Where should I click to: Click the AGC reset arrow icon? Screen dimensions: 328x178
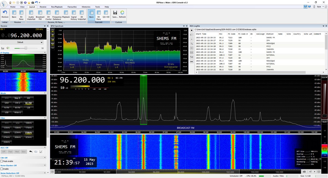click(31, 151)
